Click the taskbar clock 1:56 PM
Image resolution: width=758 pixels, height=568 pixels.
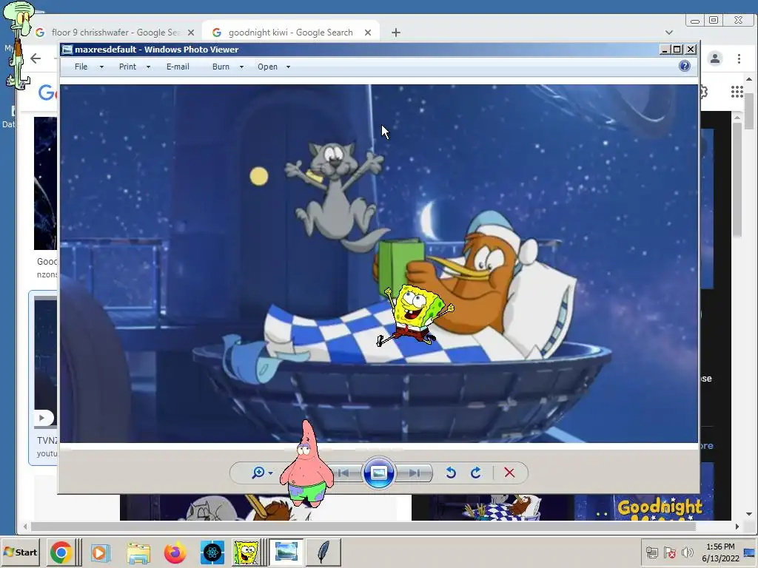pyautogui.click(x=720, y=547)
